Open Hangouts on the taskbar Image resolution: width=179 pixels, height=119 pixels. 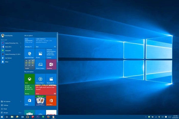pyautogui.click(x=43, y=117)
